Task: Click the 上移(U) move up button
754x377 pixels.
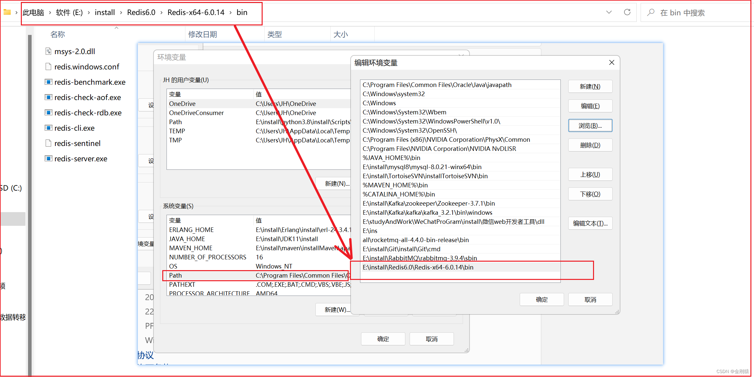Action: coord(590,174)
